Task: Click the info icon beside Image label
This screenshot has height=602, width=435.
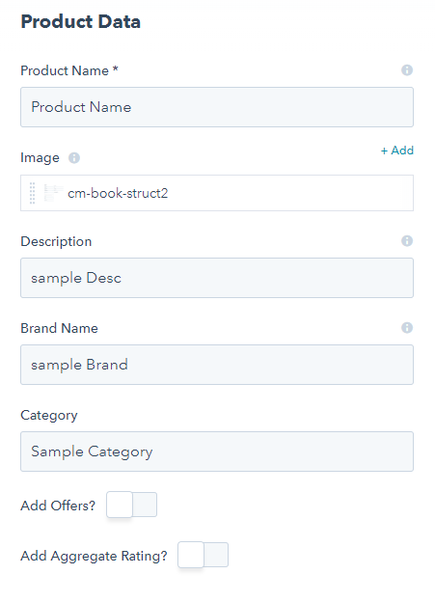Action: (74, 158)
